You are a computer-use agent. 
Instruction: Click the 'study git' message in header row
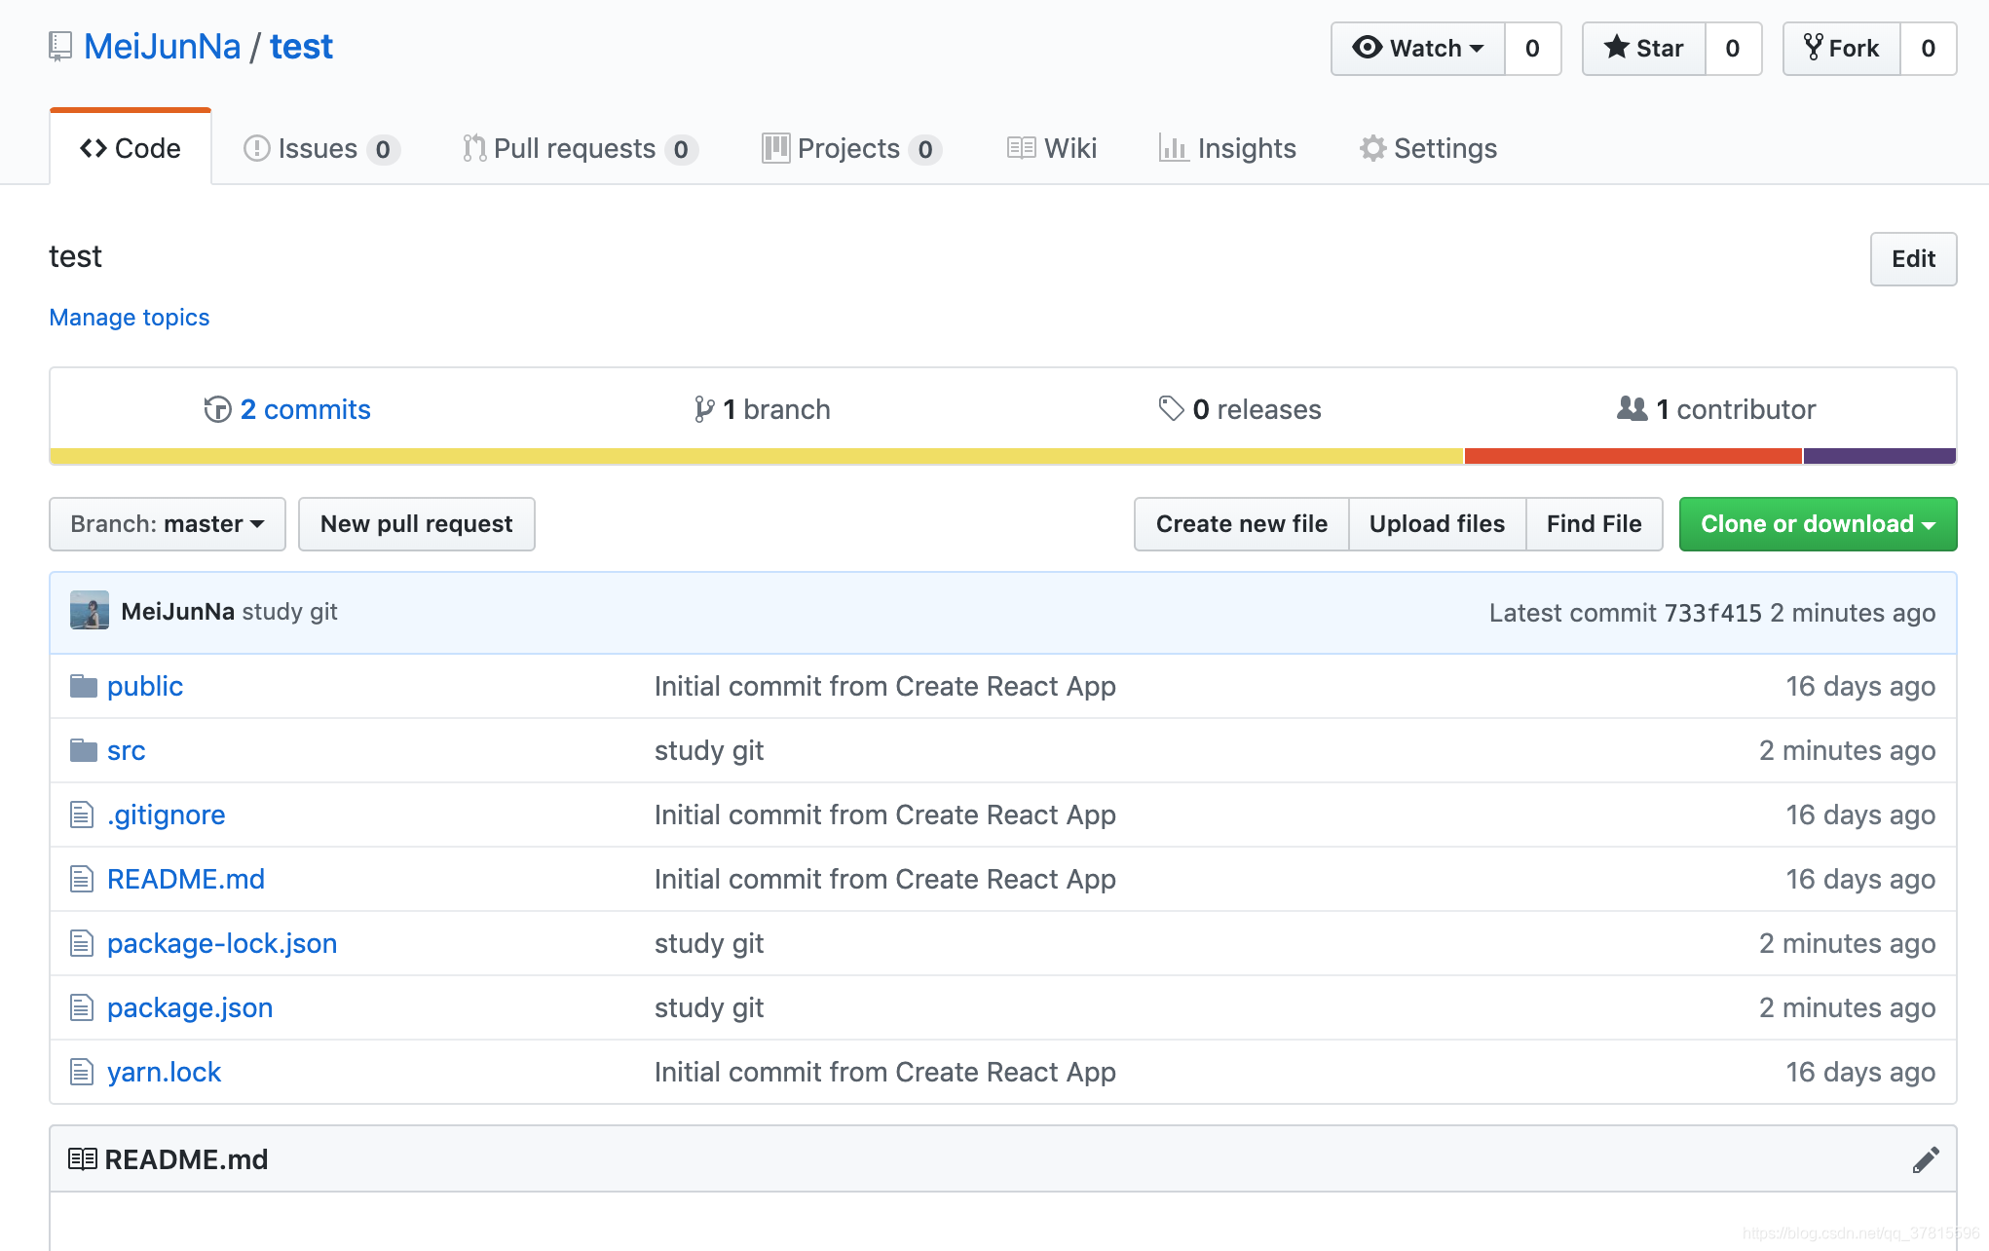tap(290, 612)
